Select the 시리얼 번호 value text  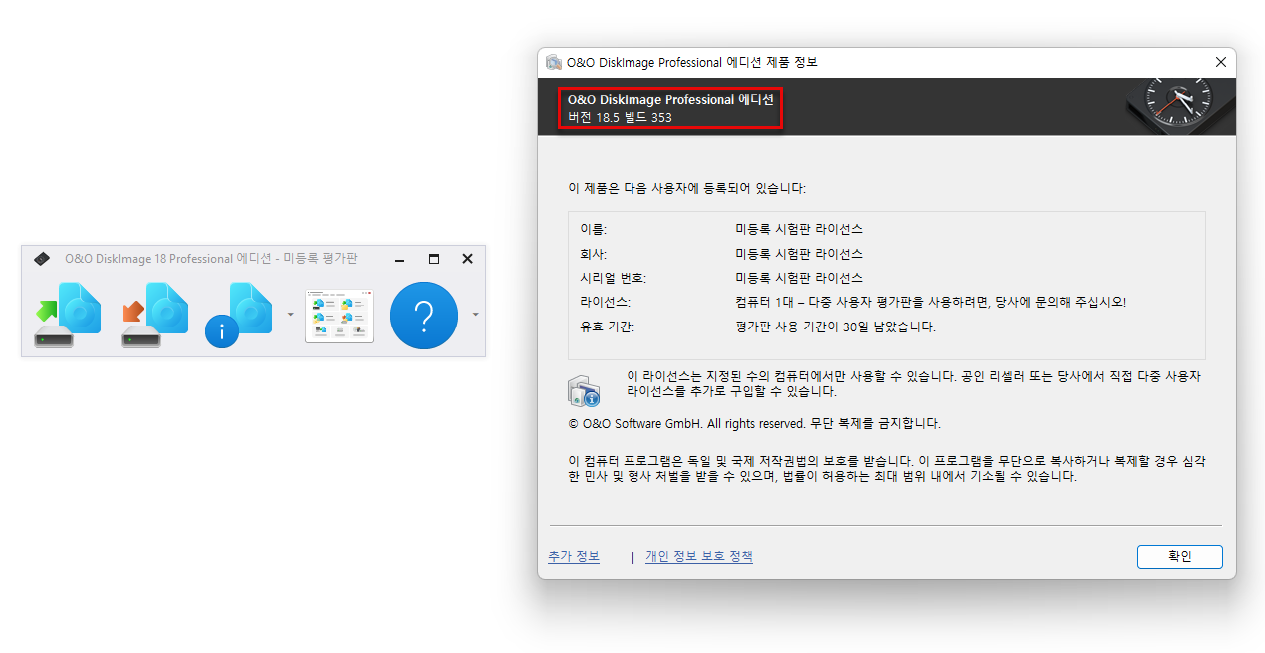799,278
